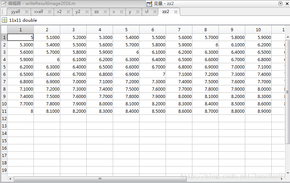Viewport: 290px width, 183px height.
Task: Click cell 5.1000 in row 1
Action: tap(47, 38)
